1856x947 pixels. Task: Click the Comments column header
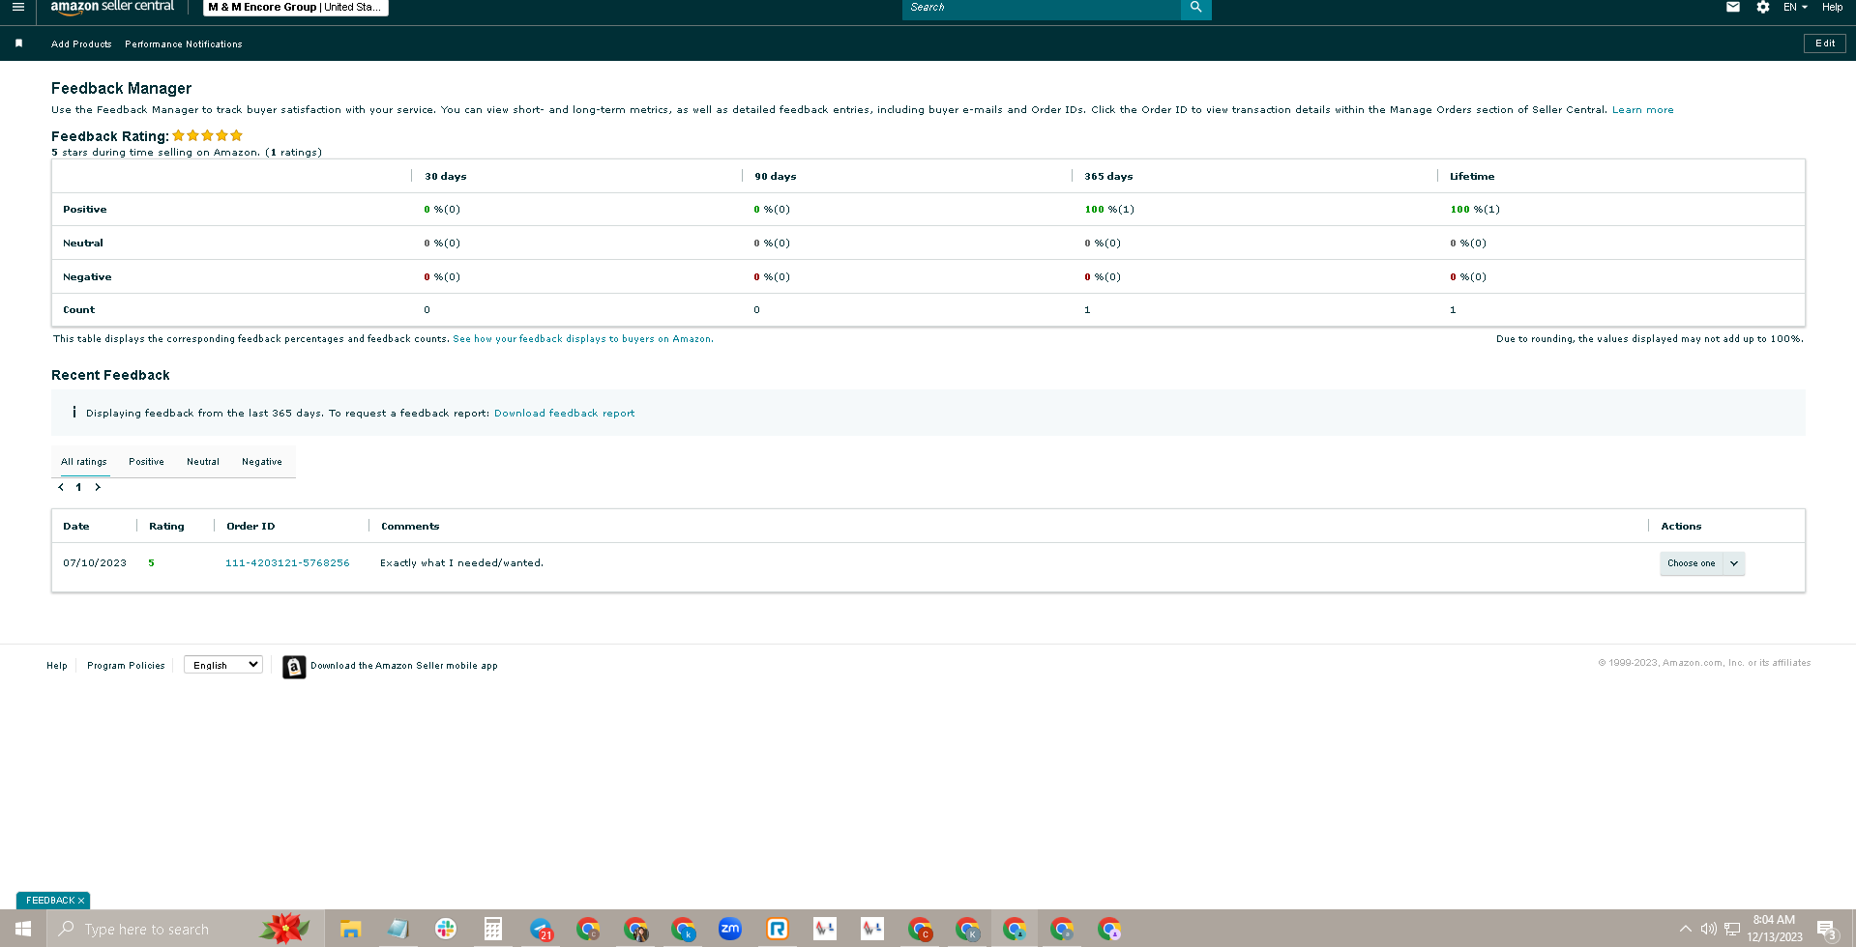click(x=410, y=527)
